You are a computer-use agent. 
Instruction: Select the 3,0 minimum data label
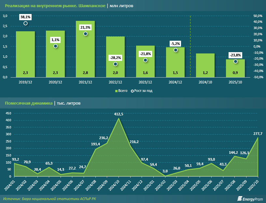coord(165,171)
